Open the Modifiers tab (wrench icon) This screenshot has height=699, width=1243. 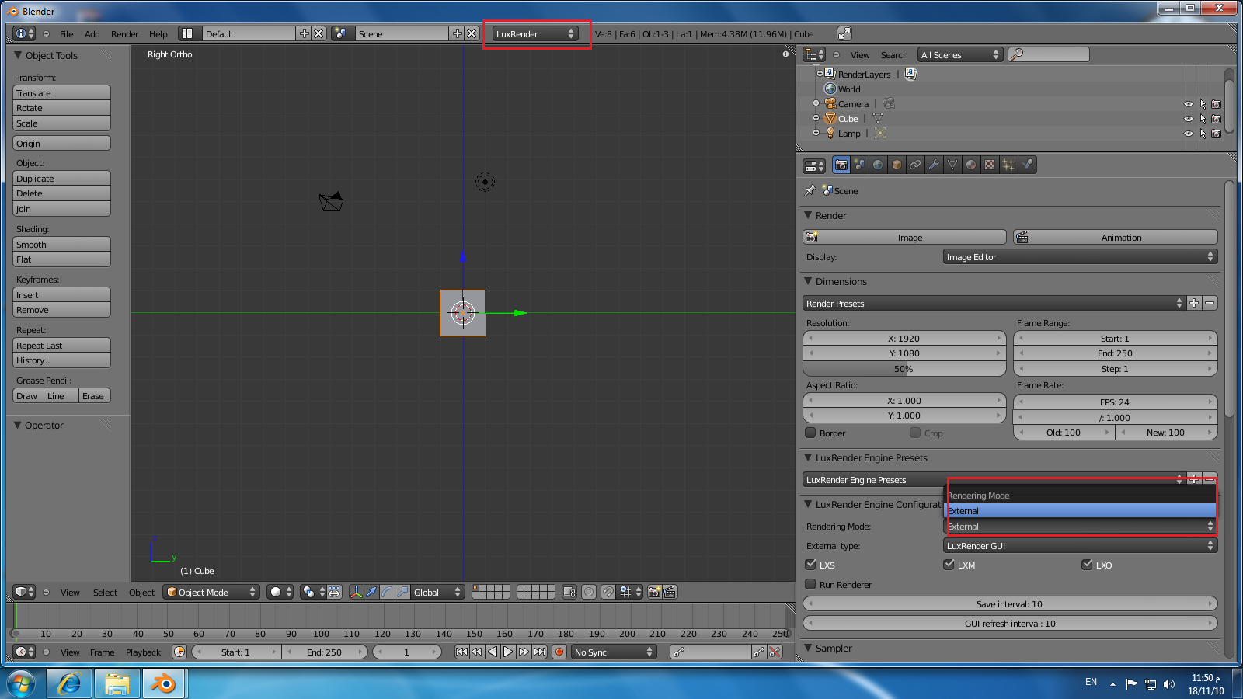(x=934, y=165)
